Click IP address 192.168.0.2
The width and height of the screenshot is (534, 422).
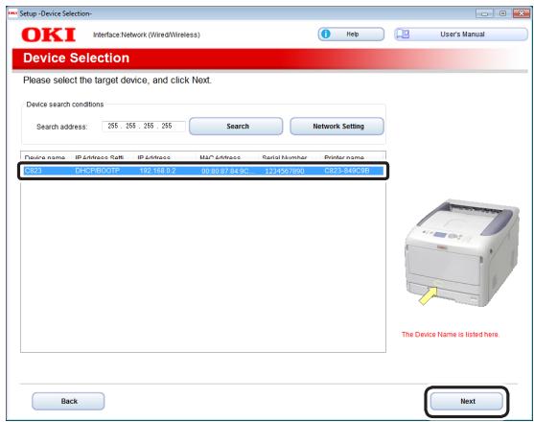(x=157, y=171)
